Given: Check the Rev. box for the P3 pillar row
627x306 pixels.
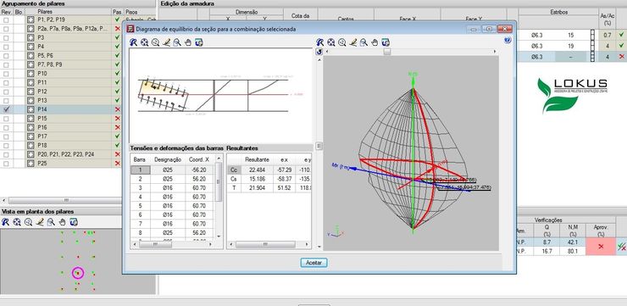Looking at the screenshot, I should tap(6, 37).
